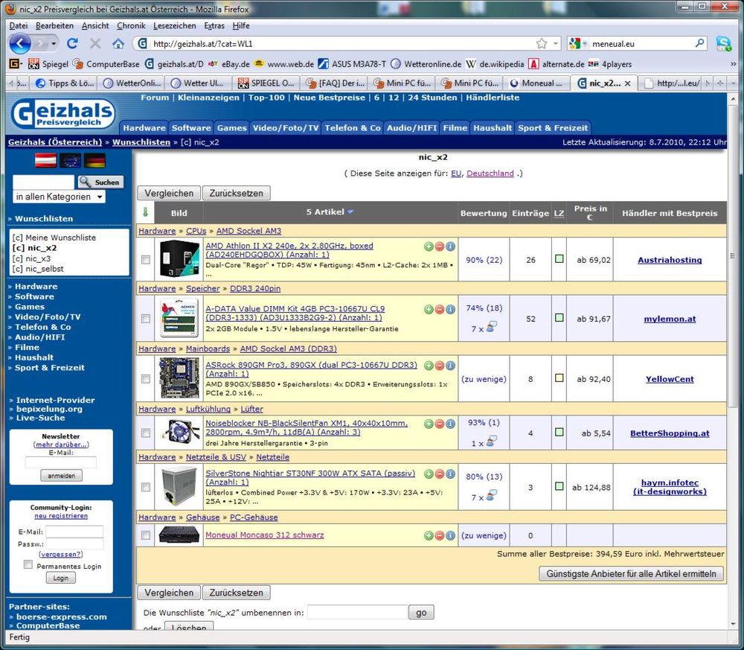Open user reviews icon in Noiseblocker row
This screenshot has width=744, height=650.
point(491,442)
